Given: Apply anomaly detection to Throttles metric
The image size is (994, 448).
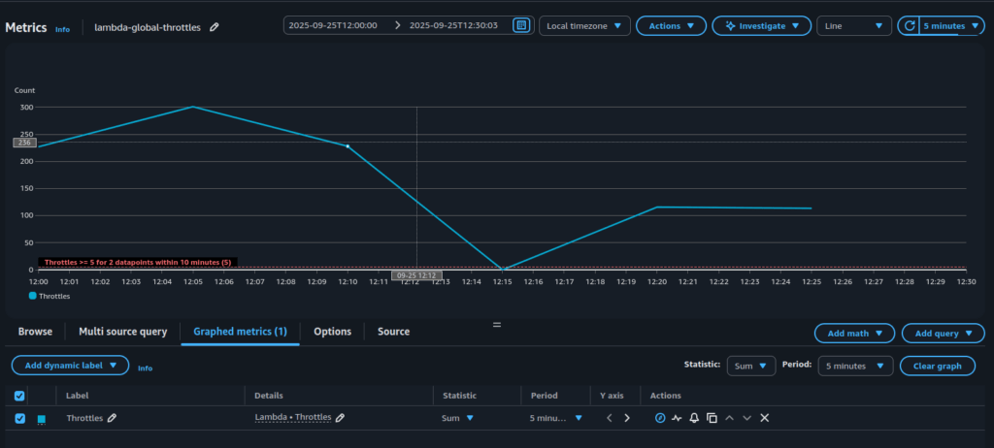Looking at the screenshot, I should pyautogui.click(x=677, y=418).
